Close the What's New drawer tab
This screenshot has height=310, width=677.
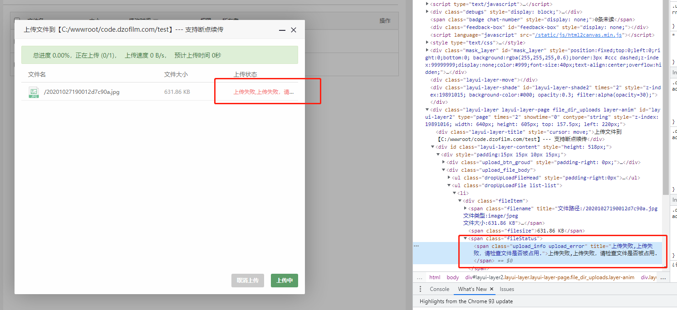point(491,289)
